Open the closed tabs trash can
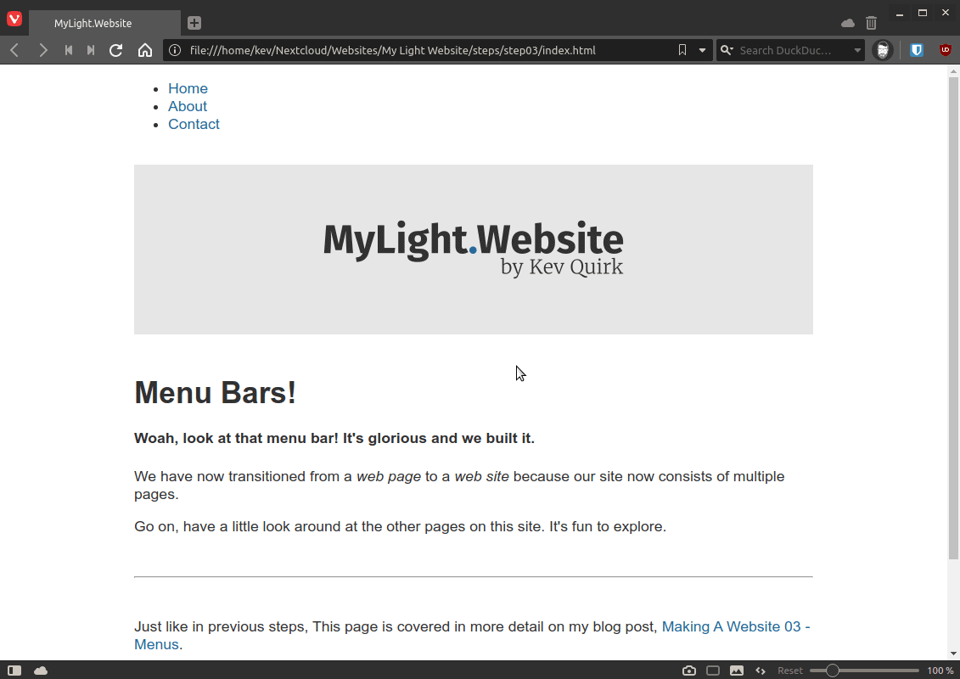 (871, 23)
